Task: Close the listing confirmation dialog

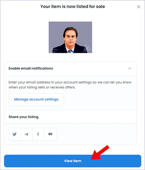Action: (x=138, y=7)
